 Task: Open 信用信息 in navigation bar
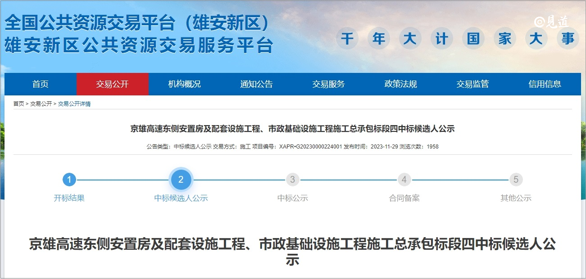coord(545,84)
